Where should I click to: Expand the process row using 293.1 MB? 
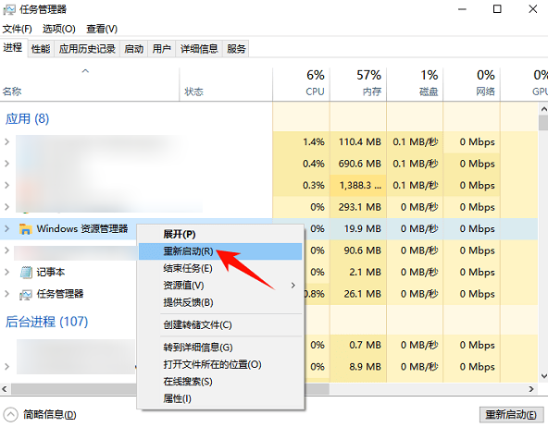coord(6,207)
